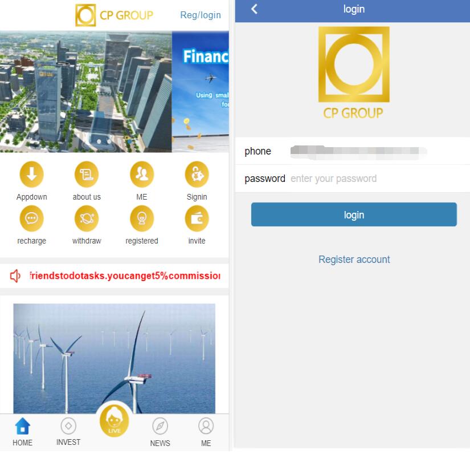
Task: Open the NEWS bottom tab
Action: pyautogui.click(x=160, y=432)
